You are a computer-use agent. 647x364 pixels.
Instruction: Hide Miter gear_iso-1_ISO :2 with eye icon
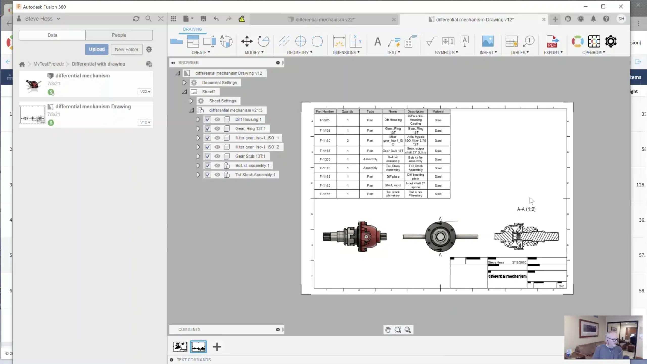pos(217,147)
